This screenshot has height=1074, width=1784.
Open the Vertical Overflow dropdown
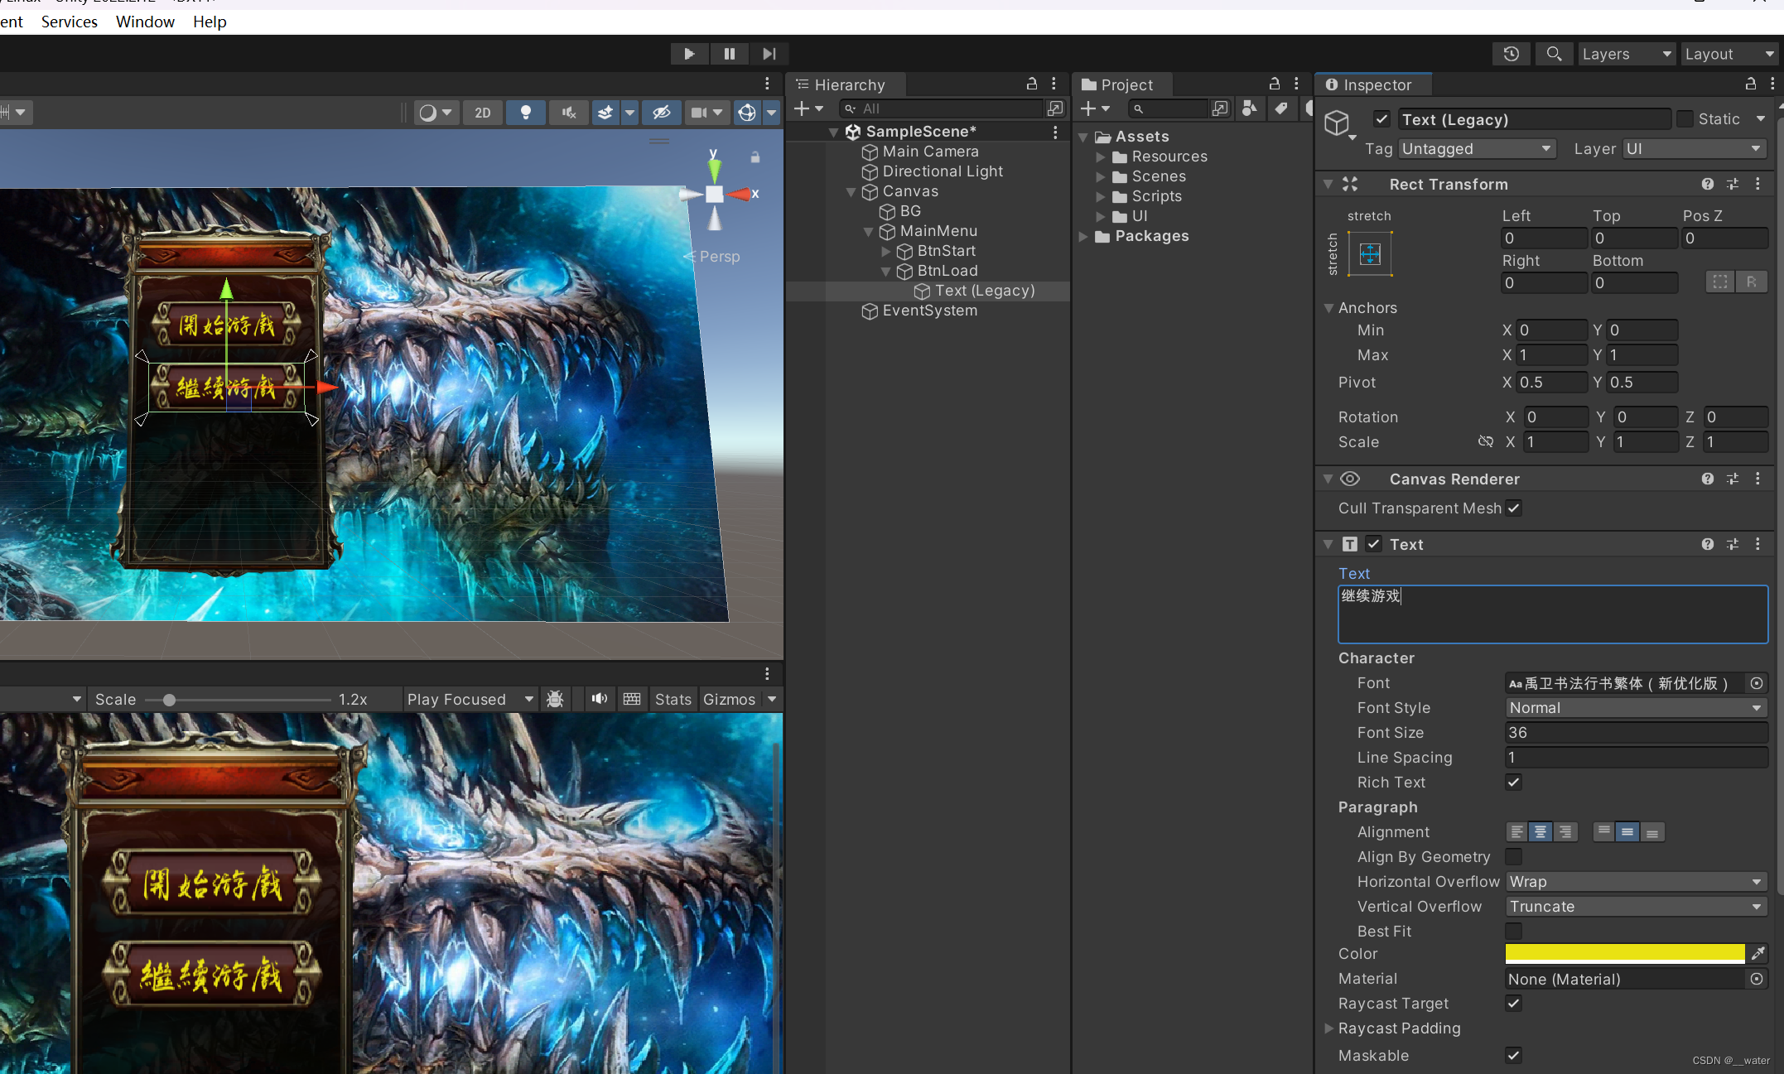[x=1636, y=907]
